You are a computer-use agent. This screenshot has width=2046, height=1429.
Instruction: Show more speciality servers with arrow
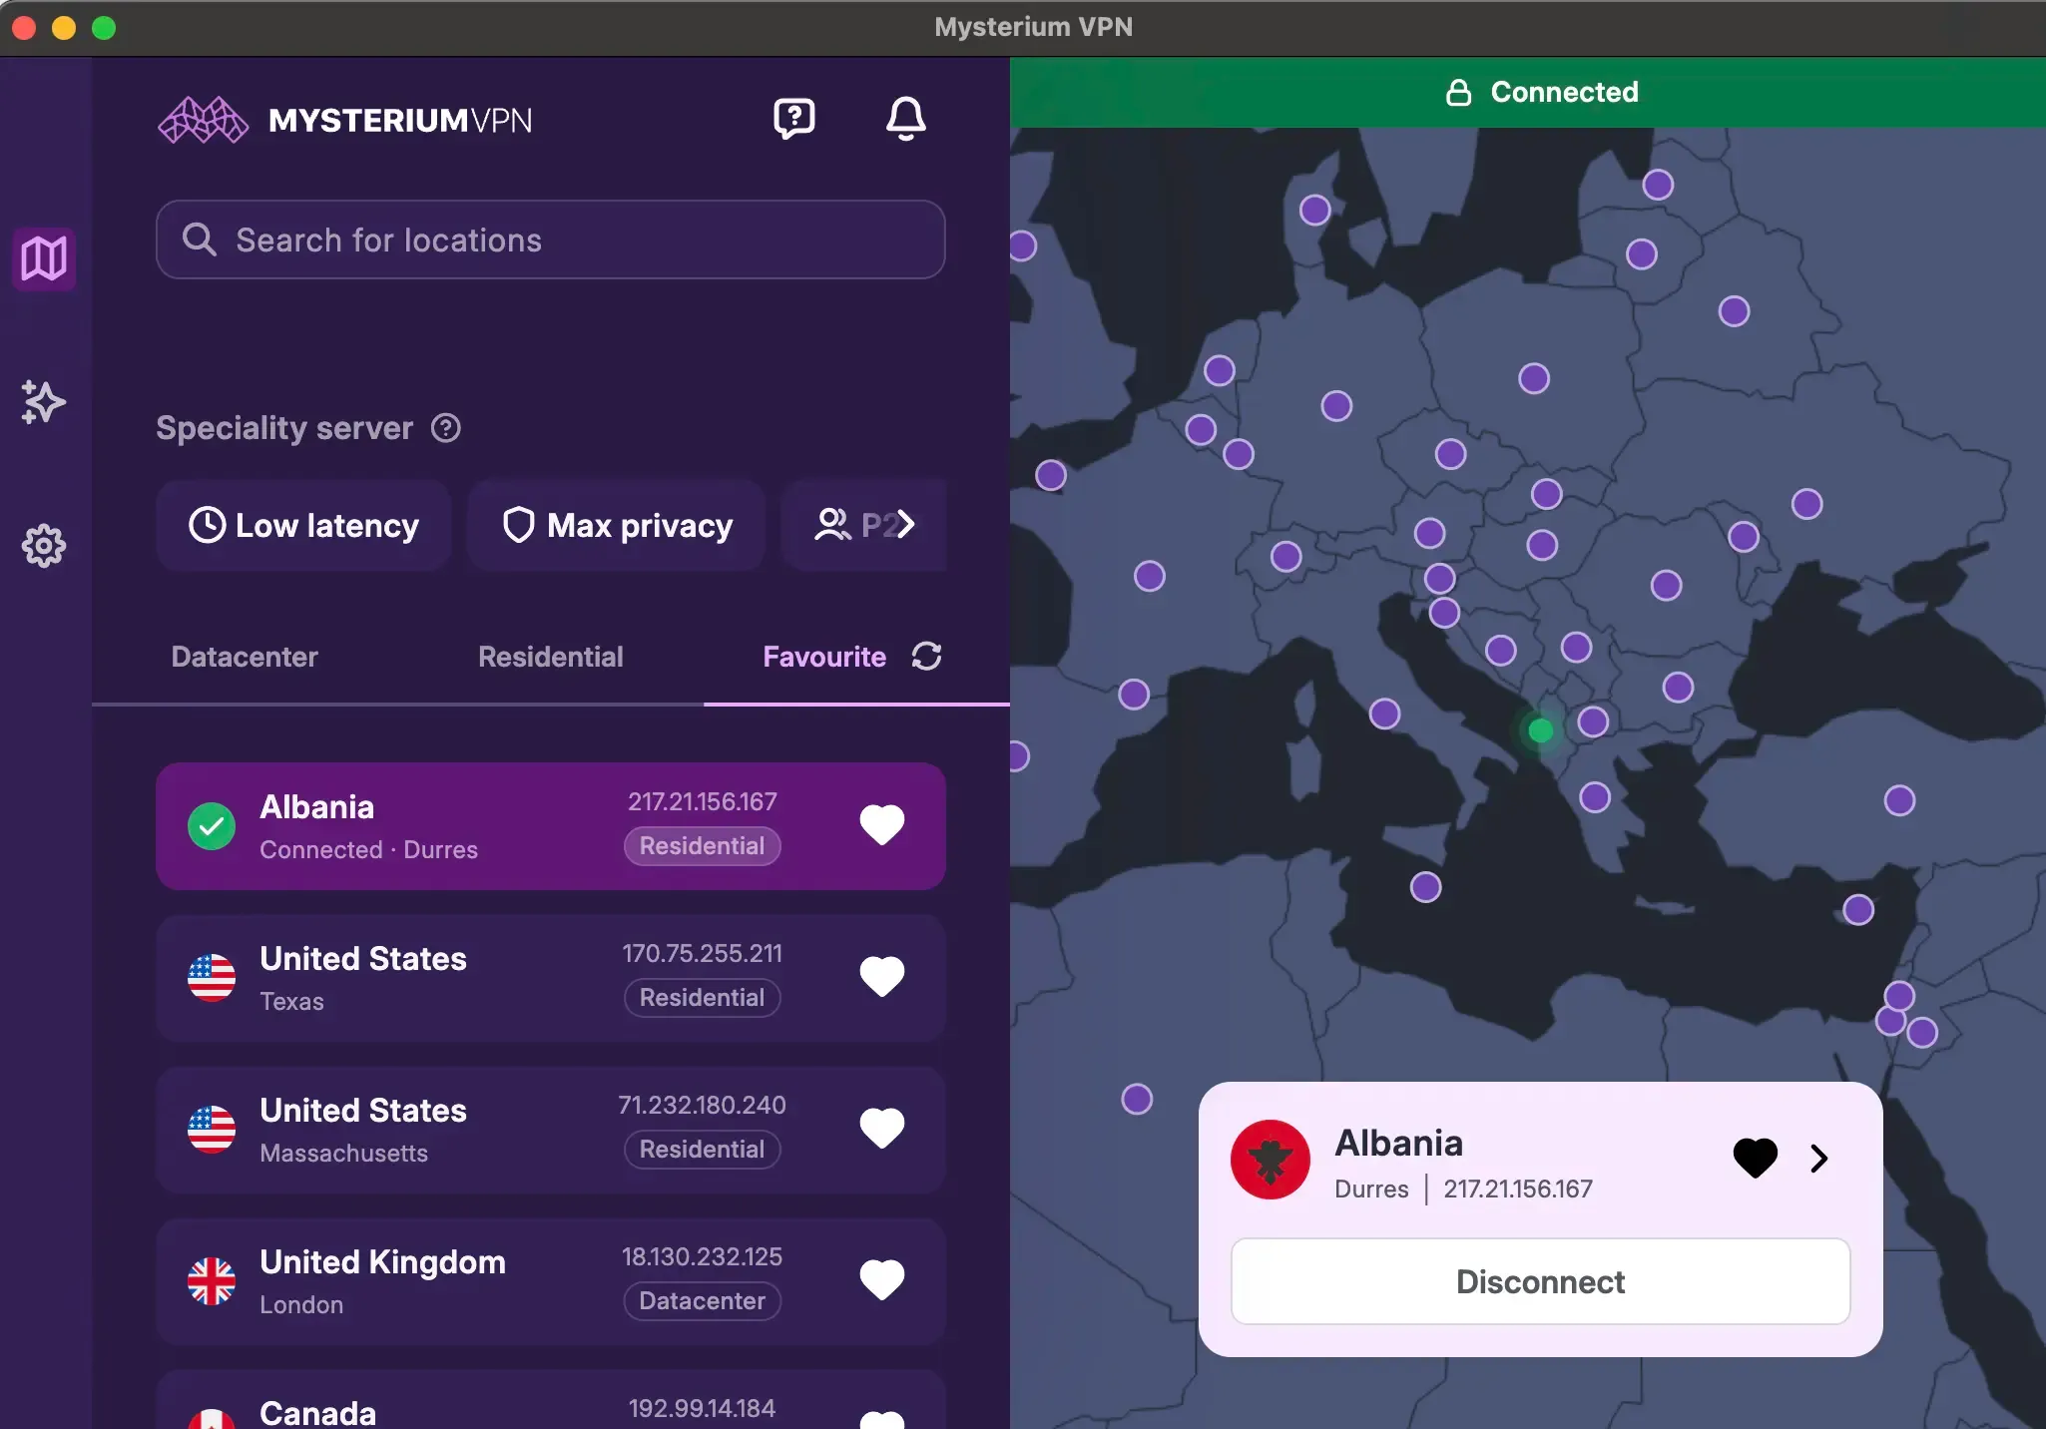pos(905,525)
